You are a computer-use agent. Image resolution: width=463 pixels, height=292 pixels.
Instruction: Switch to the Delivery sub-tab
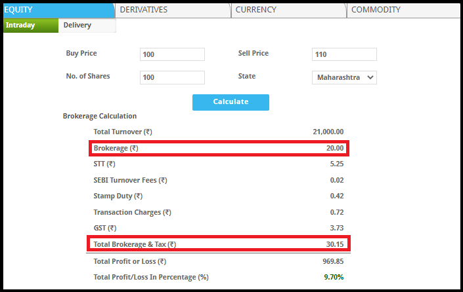(77, 26)
